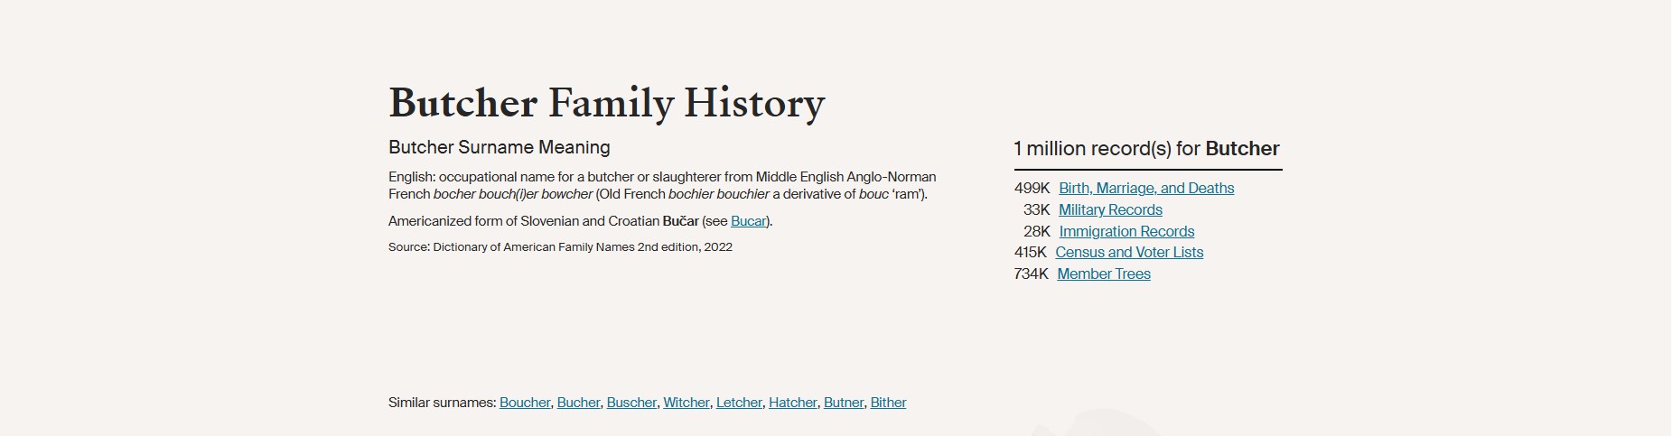Image resolution: width=1672 pixels, height=436 pixels.
Task: Click the 1 million record(s) heading
Action: (1146, 149)
